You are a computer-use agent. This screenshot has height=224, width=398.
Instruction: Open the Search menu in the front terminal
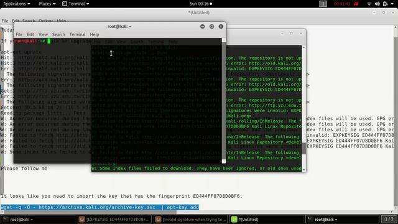coord(58,35)
